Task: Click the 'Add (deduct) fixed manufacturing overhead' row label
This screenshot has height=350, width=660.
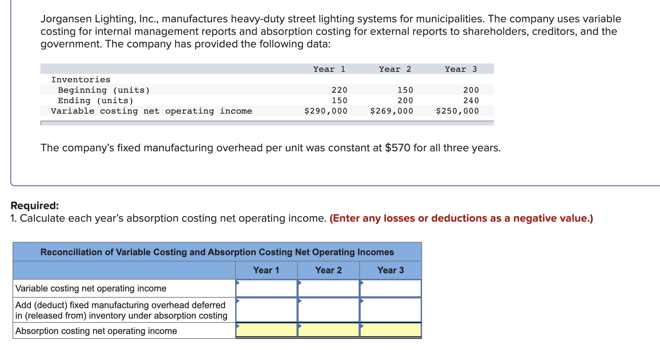Action: 121,310
